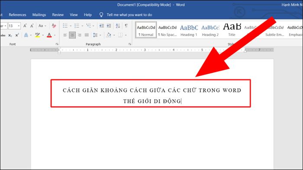This screenshot has height=170, width=303.
Task: Open the References tab
Action: pyautogui.click(x=17, y=15)
